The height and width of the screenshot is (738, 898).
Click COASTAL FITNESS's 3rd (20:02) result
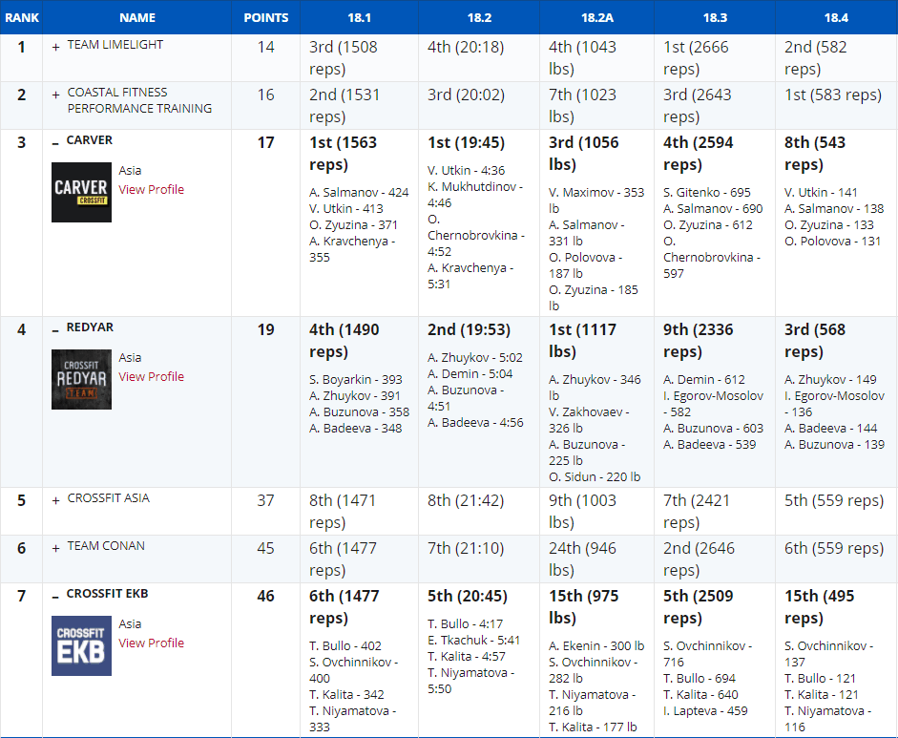[x=467, y=95]
